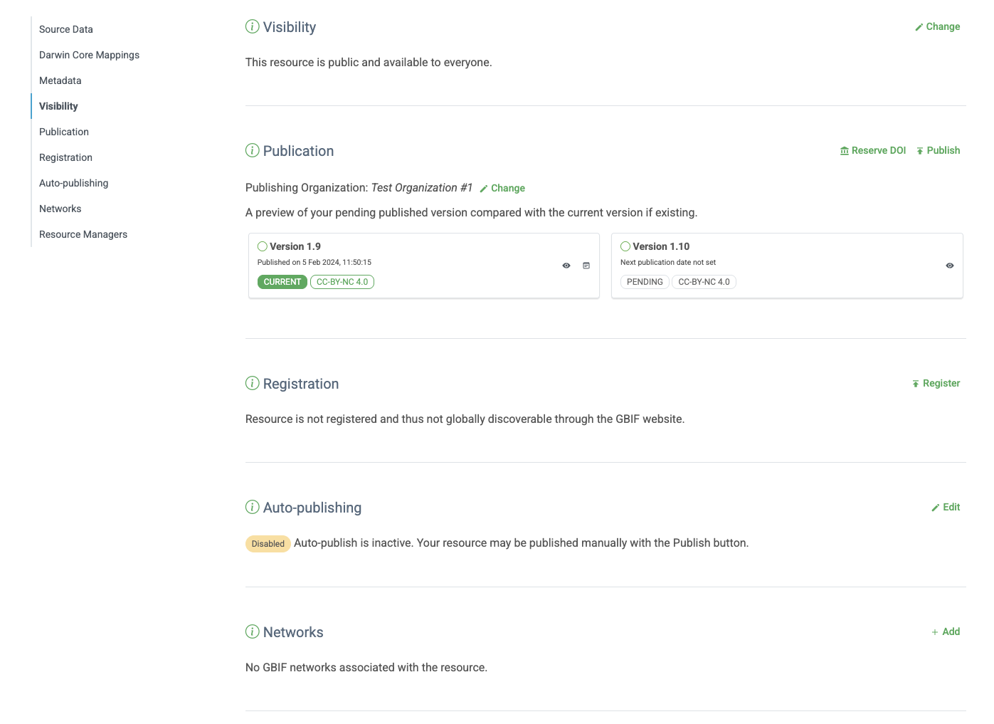Open the Resource Managers section
The width and height of the screenshot is (994, 724).
click(x=83, y=234)
